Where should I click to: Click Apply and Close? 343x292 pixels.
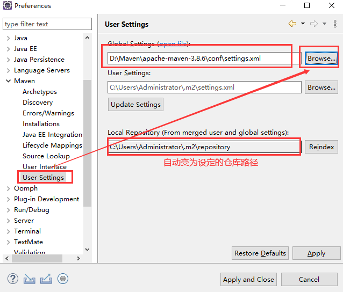click(x=248, y=279)
